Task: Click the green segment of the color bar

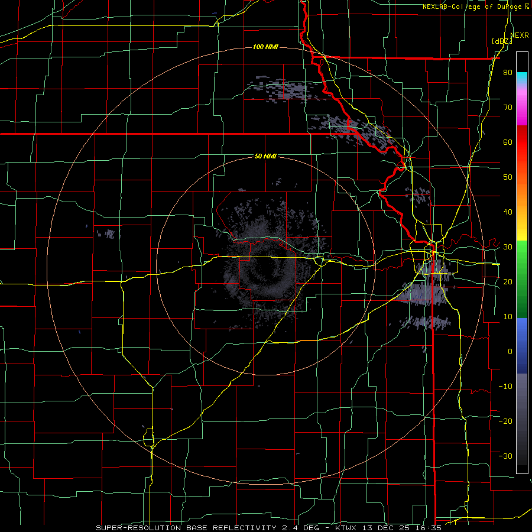Action: click(522, 279)
